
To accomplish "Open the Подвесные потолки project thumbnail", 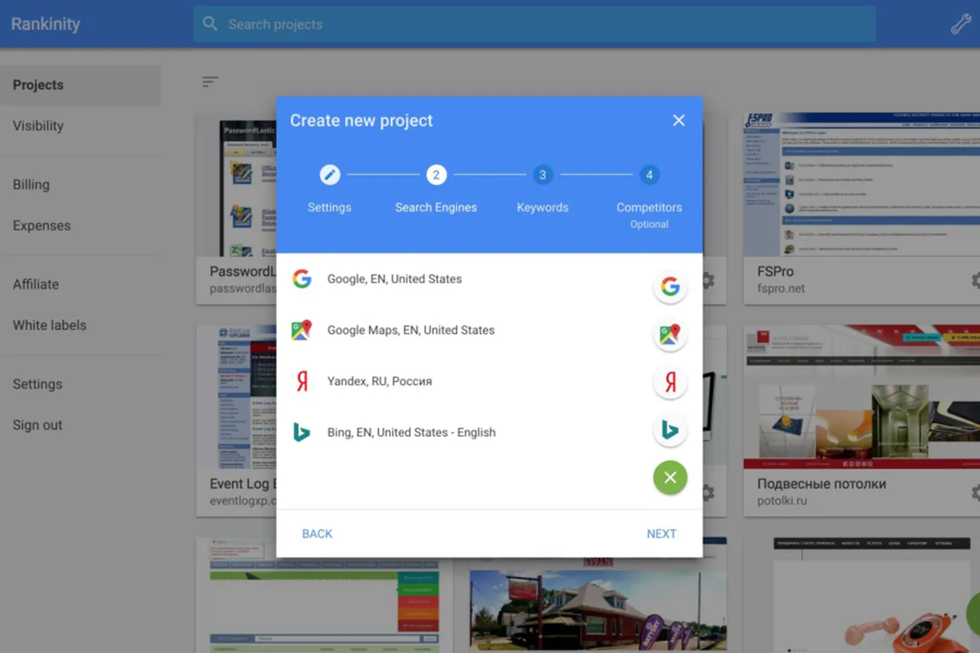I will [862, 397].
